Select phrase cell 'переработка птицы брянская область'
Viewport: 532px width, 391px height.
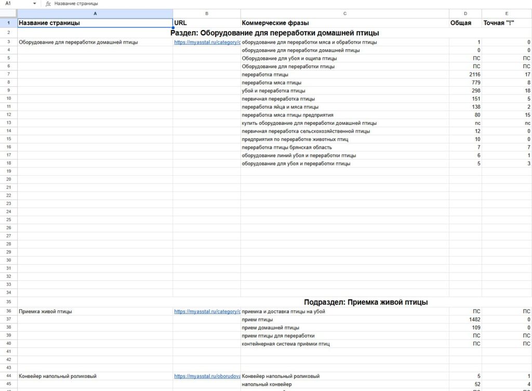point(345,147)
